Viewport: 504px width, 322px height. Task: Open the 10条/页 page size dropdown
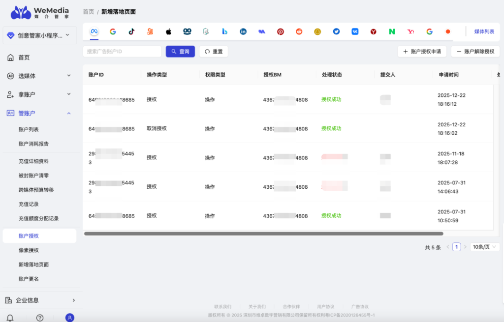[485, 247]
